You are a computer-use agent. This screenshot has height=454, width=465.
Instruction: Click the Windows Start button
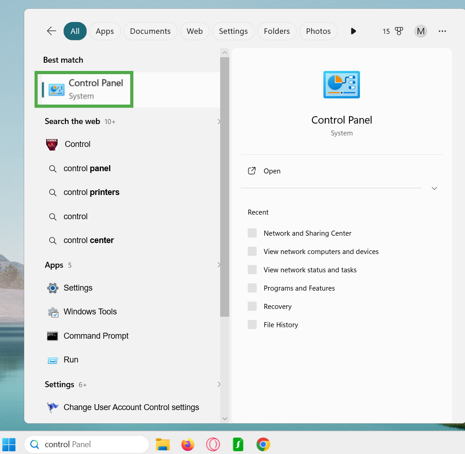point(9,444)
